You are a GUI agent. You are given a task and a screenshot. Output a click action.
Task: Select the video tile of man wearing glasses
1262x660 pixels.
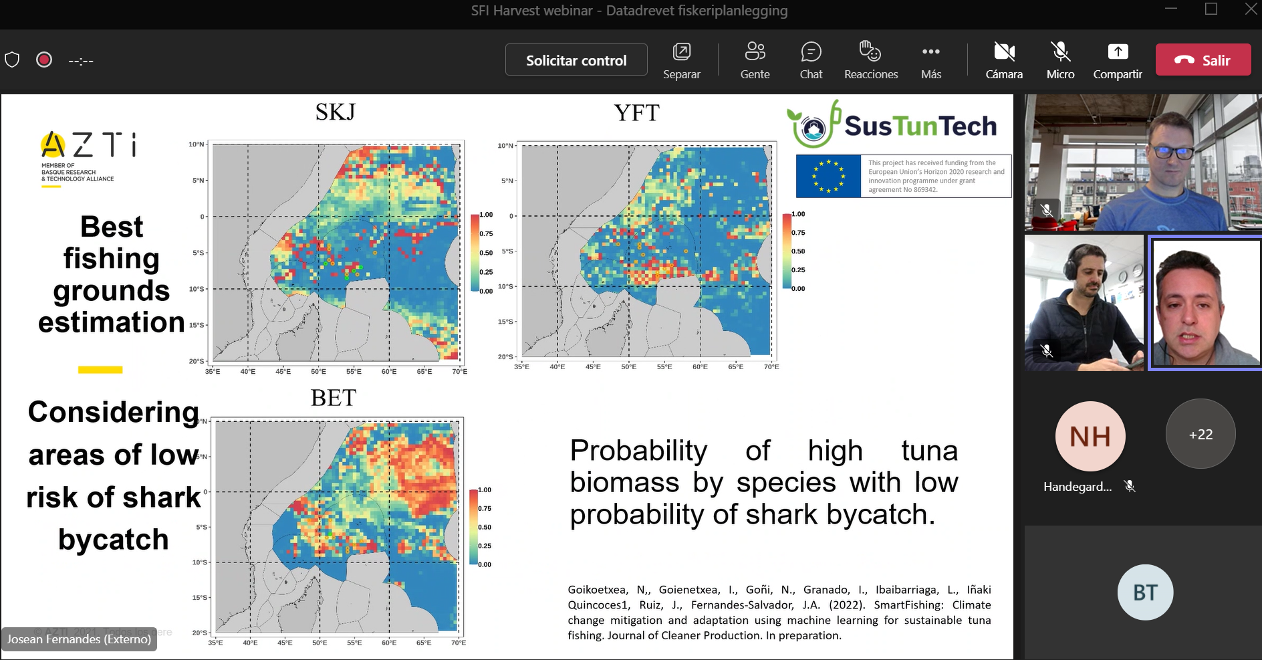tap(1143, 162)
